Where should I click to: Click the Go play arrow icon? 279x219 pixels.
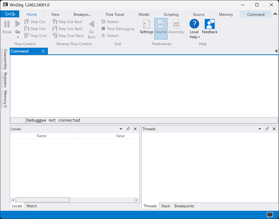[x=18, y=24]
